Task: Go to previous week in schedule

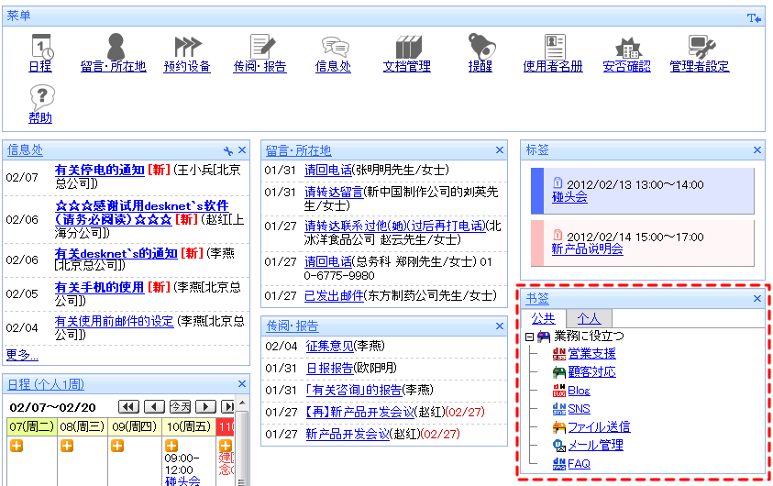Action: [x=155, y=406]
